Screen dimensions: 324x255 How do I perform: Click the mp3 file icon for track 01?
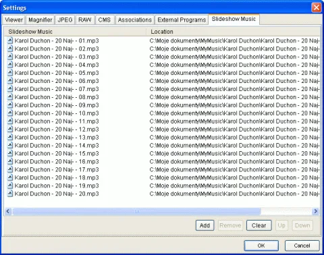click(10, 40)
